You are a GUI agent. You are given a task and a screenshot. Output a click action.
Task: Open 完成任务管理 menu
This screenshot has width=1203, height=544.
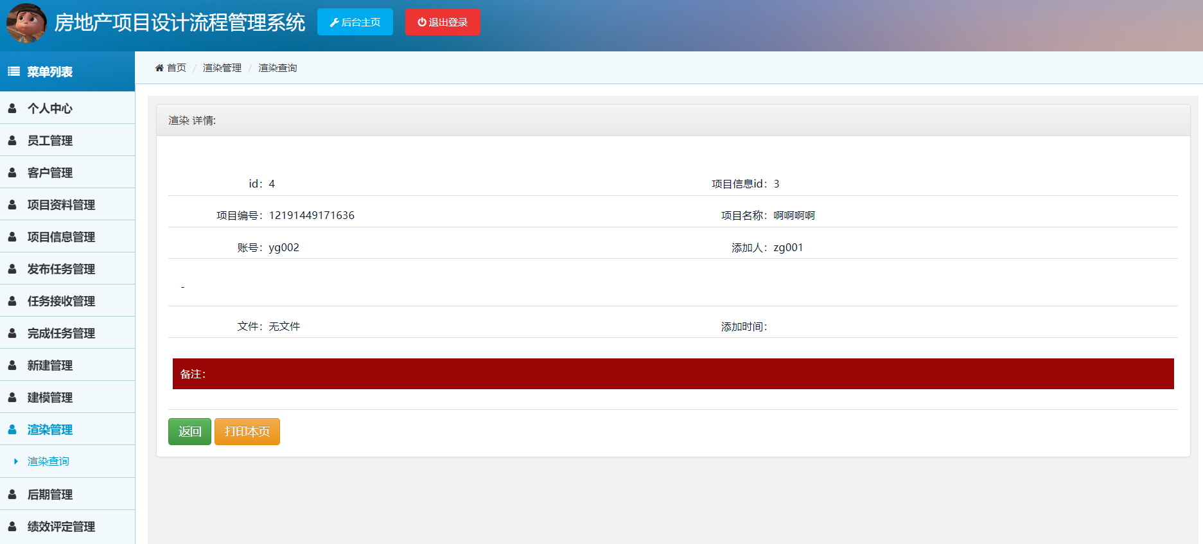click(67, 333)
